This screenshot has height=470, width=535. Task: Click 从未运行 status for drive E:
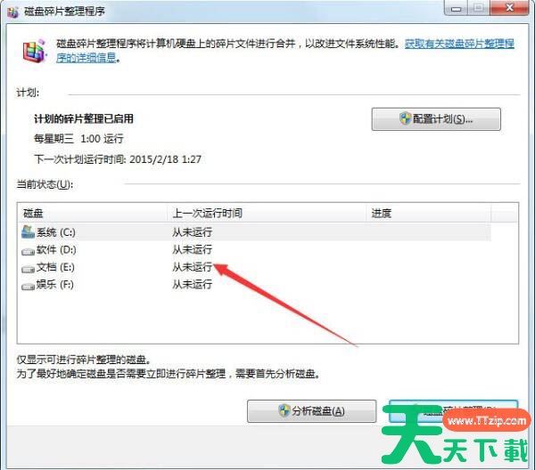click(192, 267)
